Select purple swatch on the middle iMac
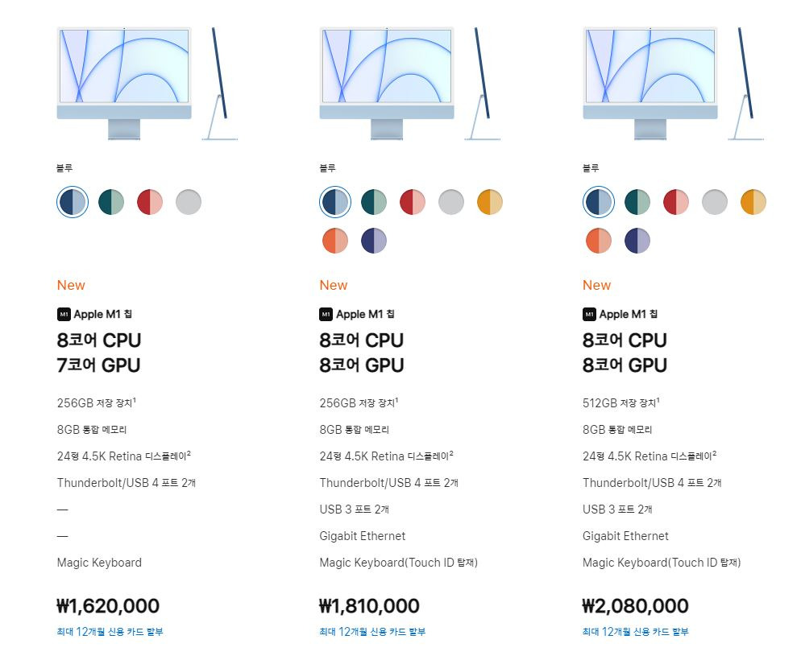Image resolution: width=801 pixels, height=656 pixels. click(x=374, y=241)
